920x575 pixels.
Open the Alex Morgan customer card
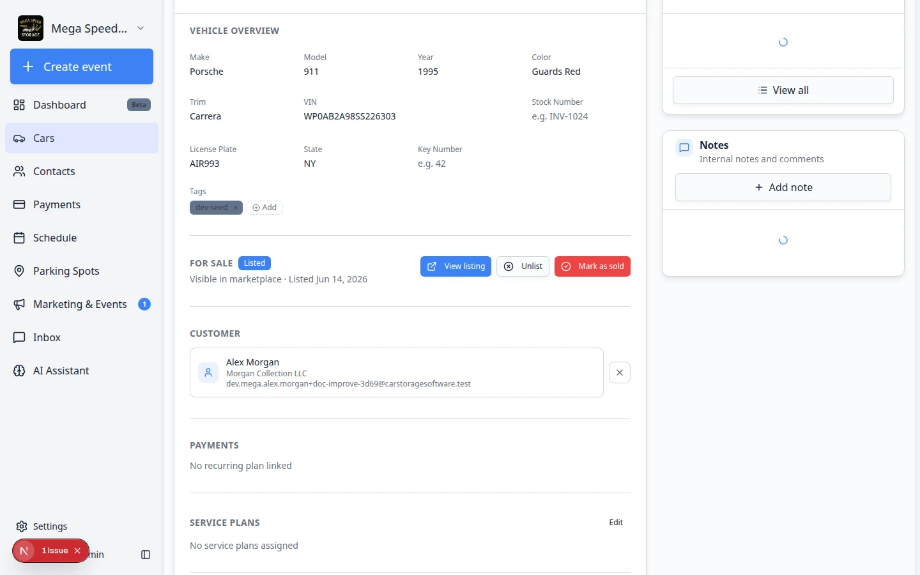[396, 372]
